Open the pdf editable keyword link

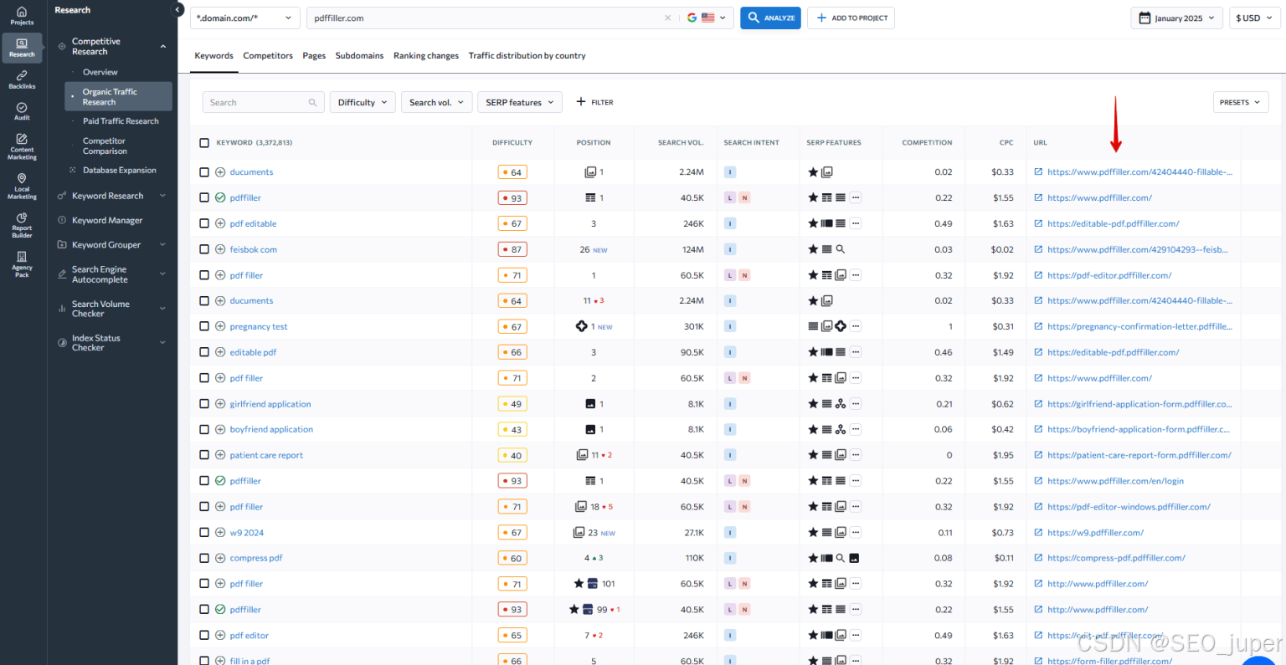tap(253, 224)
